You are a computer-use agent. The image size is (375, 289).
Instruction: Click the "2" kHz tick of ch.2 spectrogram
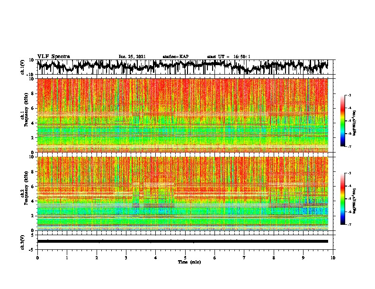coord(33,216)
